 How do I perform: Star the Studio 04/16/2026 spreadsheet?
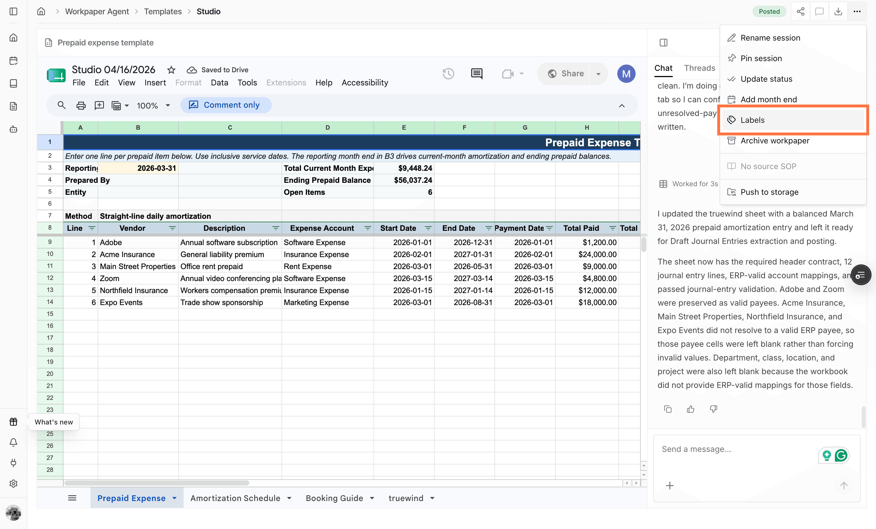click(x=171, y=70)
